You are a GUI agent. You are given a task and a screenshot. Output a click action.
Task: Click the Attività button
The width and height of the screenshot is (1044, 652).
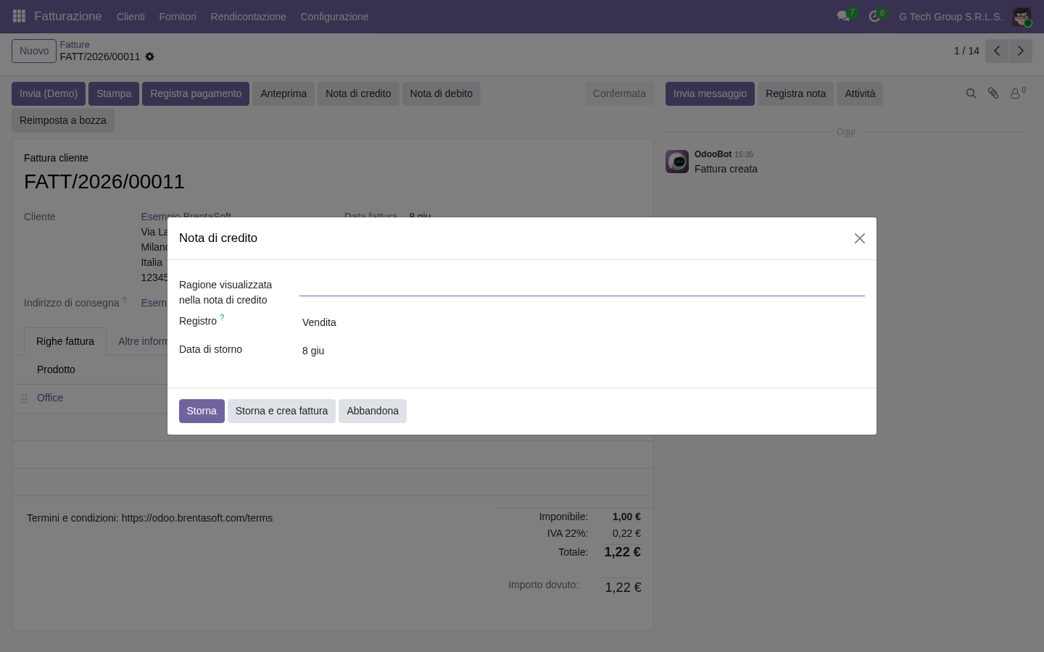coord(860,93)
